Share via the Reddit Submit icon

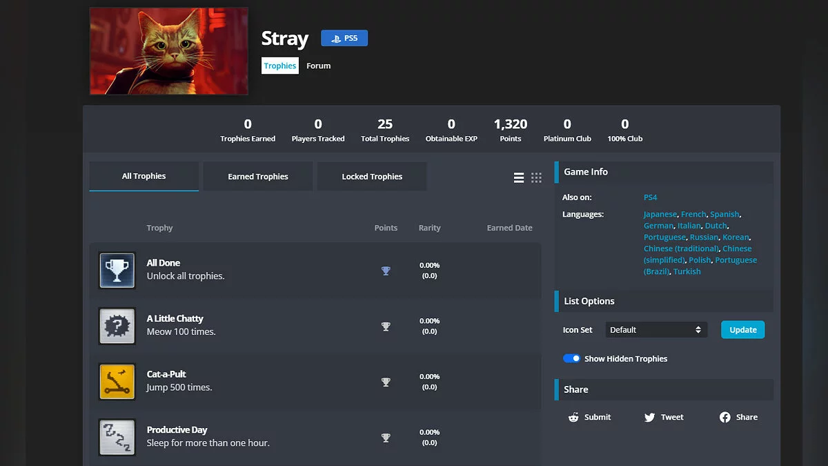[x=573, y=417]
